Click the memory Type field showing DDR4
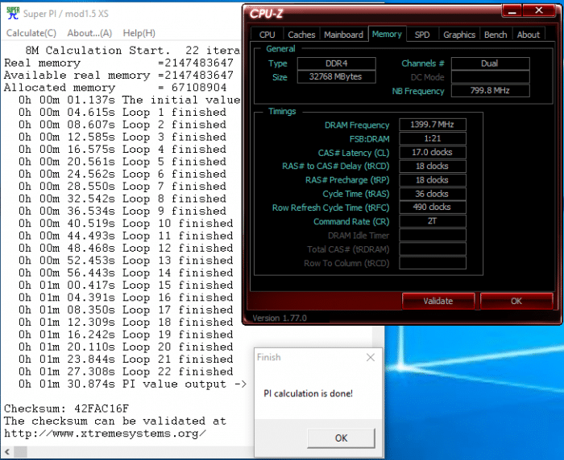This screenshot has height=460, width=564. click(x=336, y=64)
